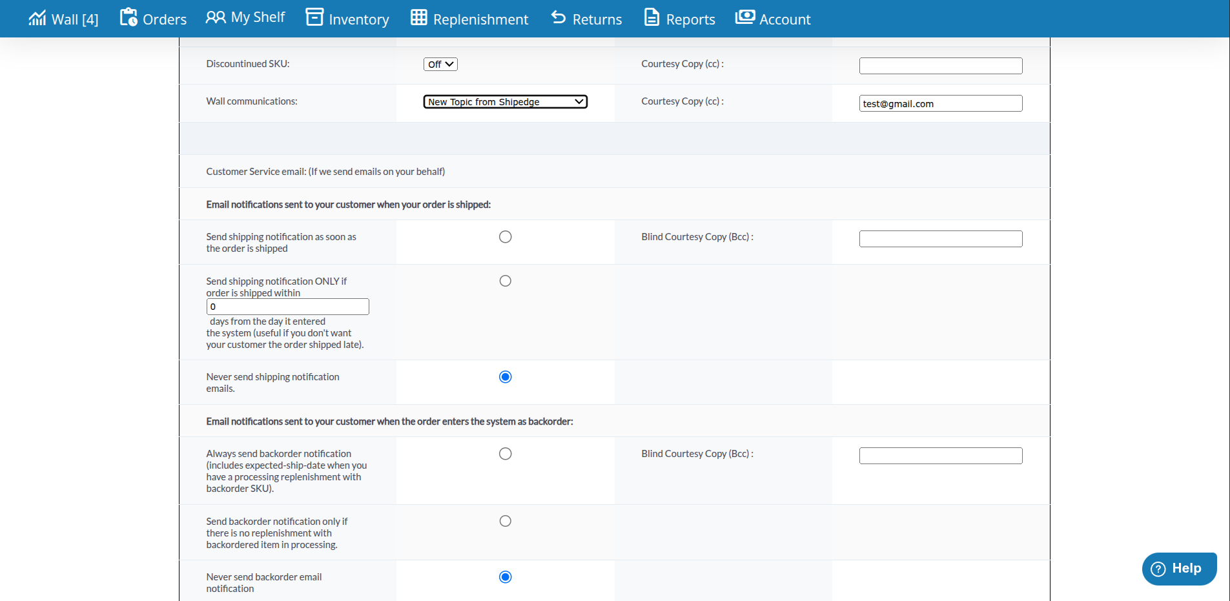Choose backorder notification only if no replenishment
1230x601 pixels.
tap(506, 521)
